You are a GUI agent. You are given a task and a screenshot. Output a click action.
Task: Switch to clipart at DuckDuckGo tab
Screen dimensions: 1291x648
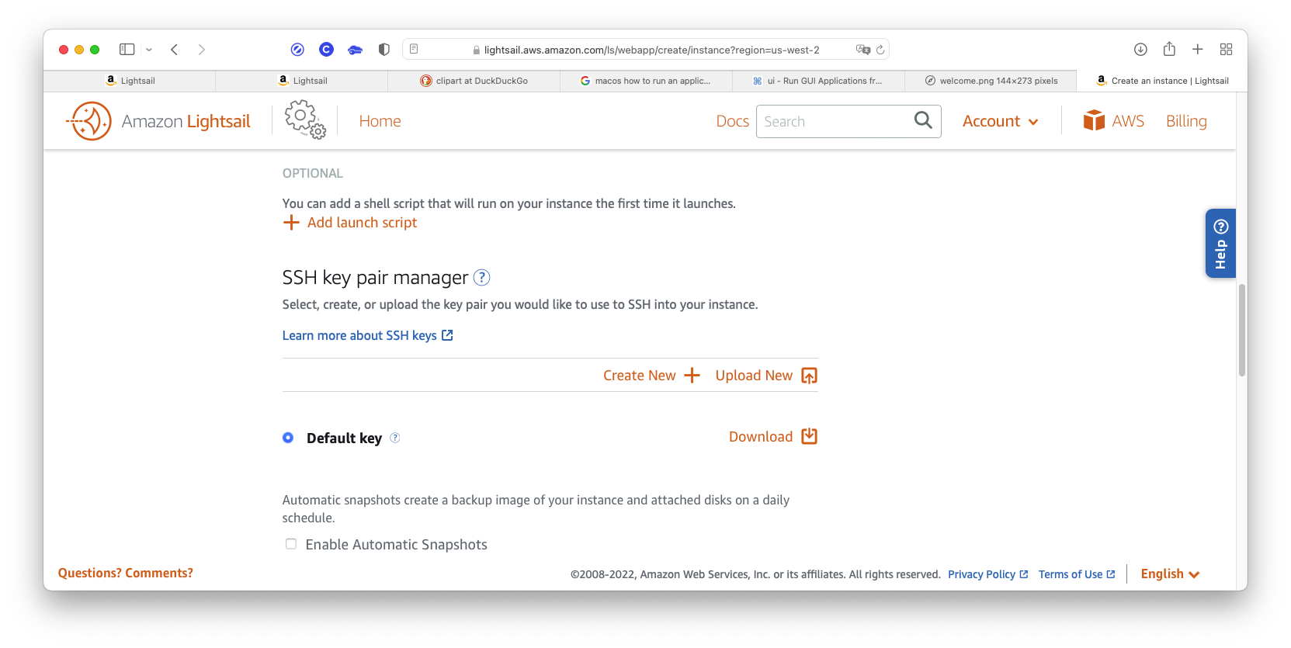[474, 81]
